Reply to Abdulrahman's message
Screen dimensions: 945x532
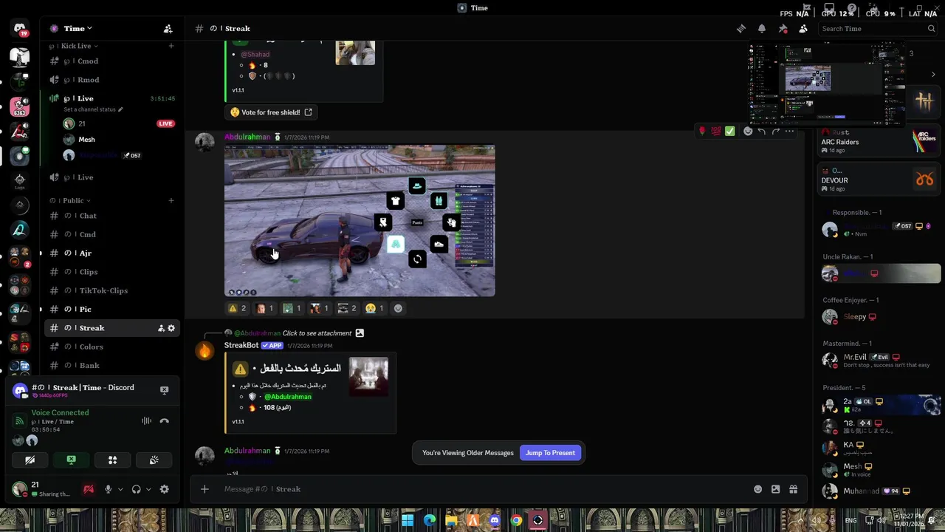pos(762,131)
